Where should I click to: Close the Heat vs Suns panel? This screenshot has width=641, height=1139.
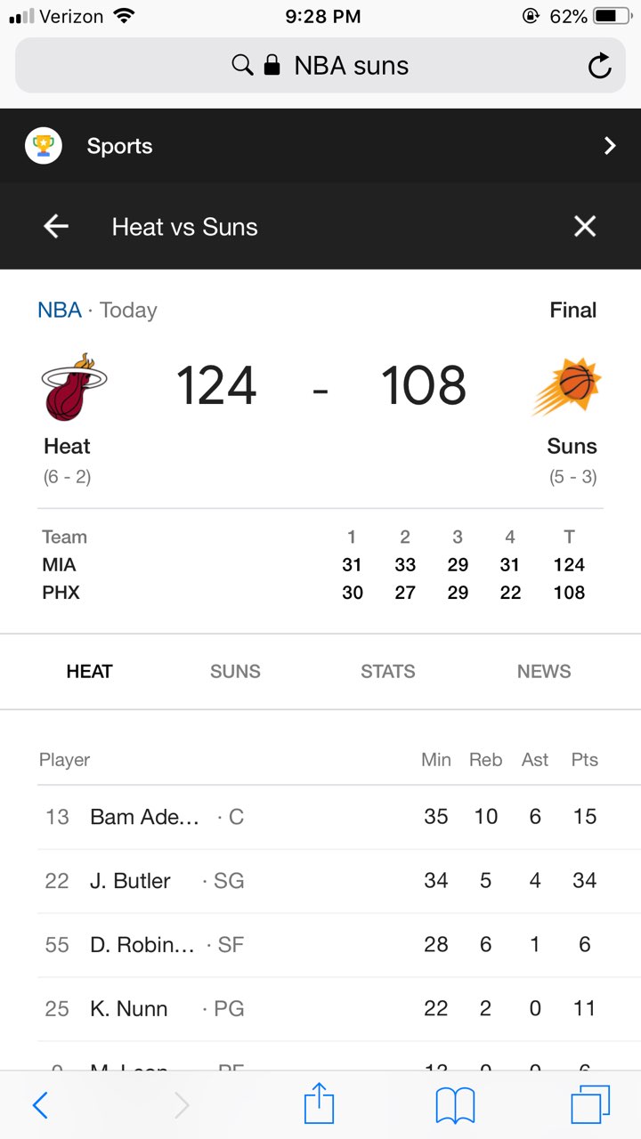click(x=584, y=227)
